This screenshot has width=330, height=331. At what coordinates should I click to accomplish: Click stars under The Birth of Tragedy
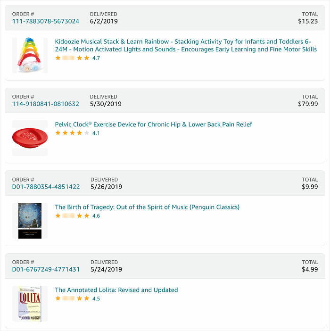72,216
